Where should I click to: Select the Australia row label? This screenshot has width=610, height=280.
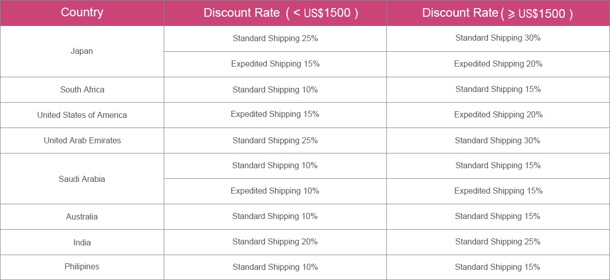pos(82,217)
